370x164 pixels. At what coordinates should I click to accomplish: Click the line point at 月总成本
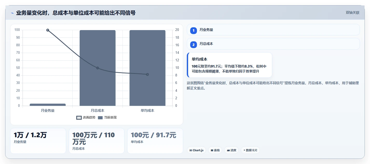(98, 68)
